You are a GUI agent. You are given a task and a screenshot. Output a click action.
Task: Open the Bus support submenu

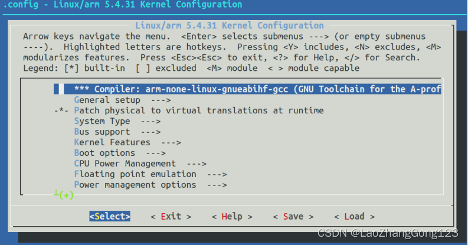(117, 132)
